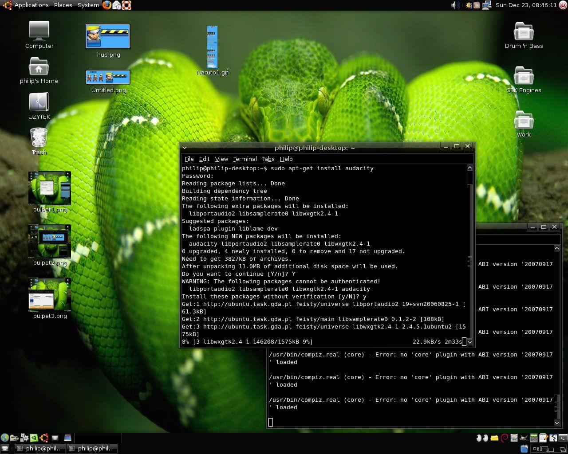Screen dimensions: 568x454
Task: Open the File menu in the front terminal
Action: point(189,159)
